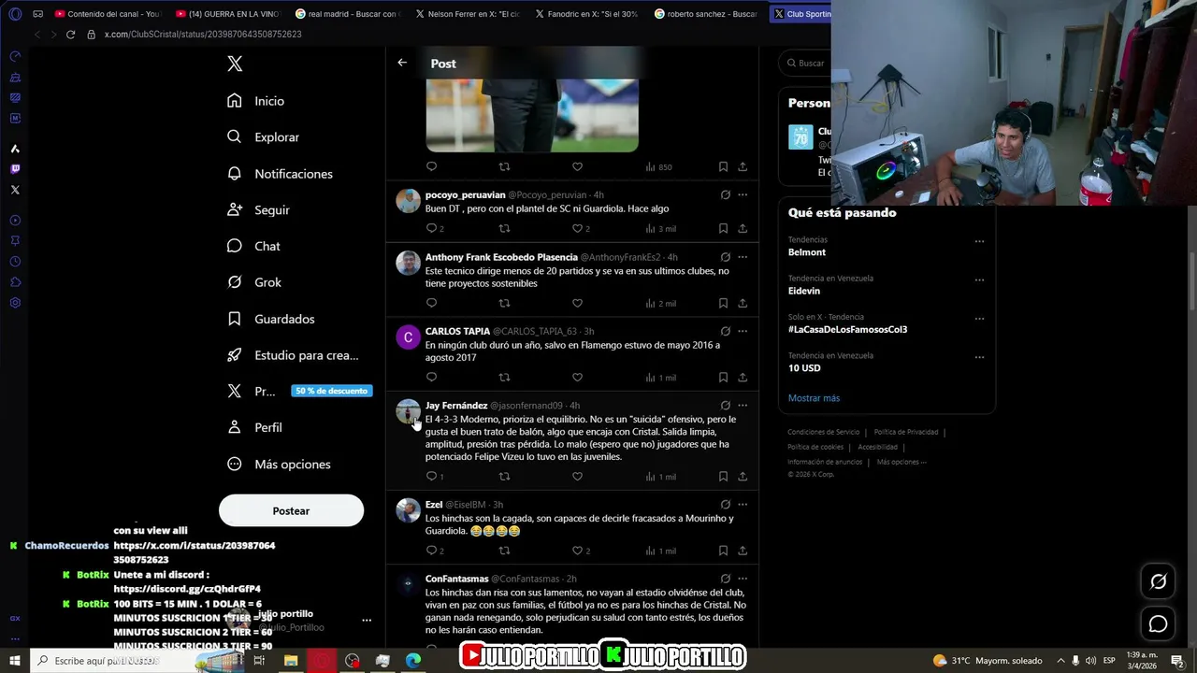1197x673 pixels.
Task: Bookmark Jay Fernández's comment
Action: click(723, 477)
